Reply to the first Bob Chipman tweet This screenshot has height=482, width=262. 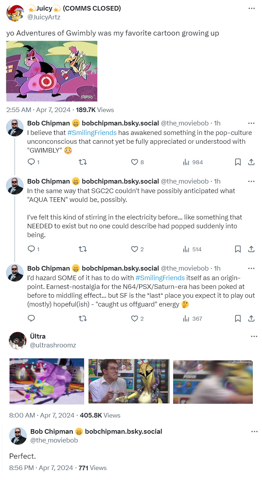click(31, 162)
